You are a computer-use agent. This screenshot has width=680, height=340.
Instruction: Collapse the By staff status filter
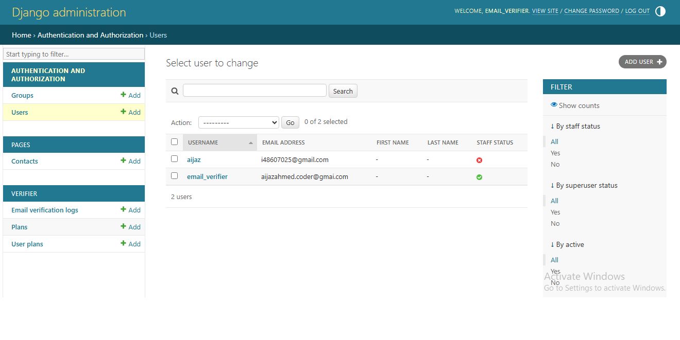(575, 126)
